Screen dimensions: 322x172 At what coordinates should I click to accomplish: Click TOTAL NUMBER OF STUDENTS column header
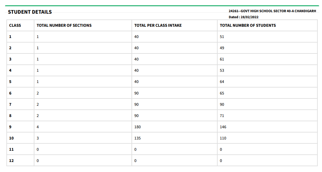pos(248,26)
